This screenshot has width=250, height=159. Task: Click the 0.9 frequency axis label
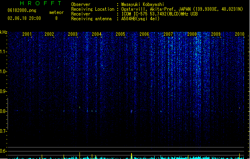tap(3, 91)
